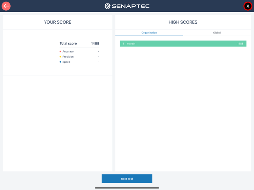Click the red Accuracy color dot
The image size is (254, 190).
[x=60, y=51]
